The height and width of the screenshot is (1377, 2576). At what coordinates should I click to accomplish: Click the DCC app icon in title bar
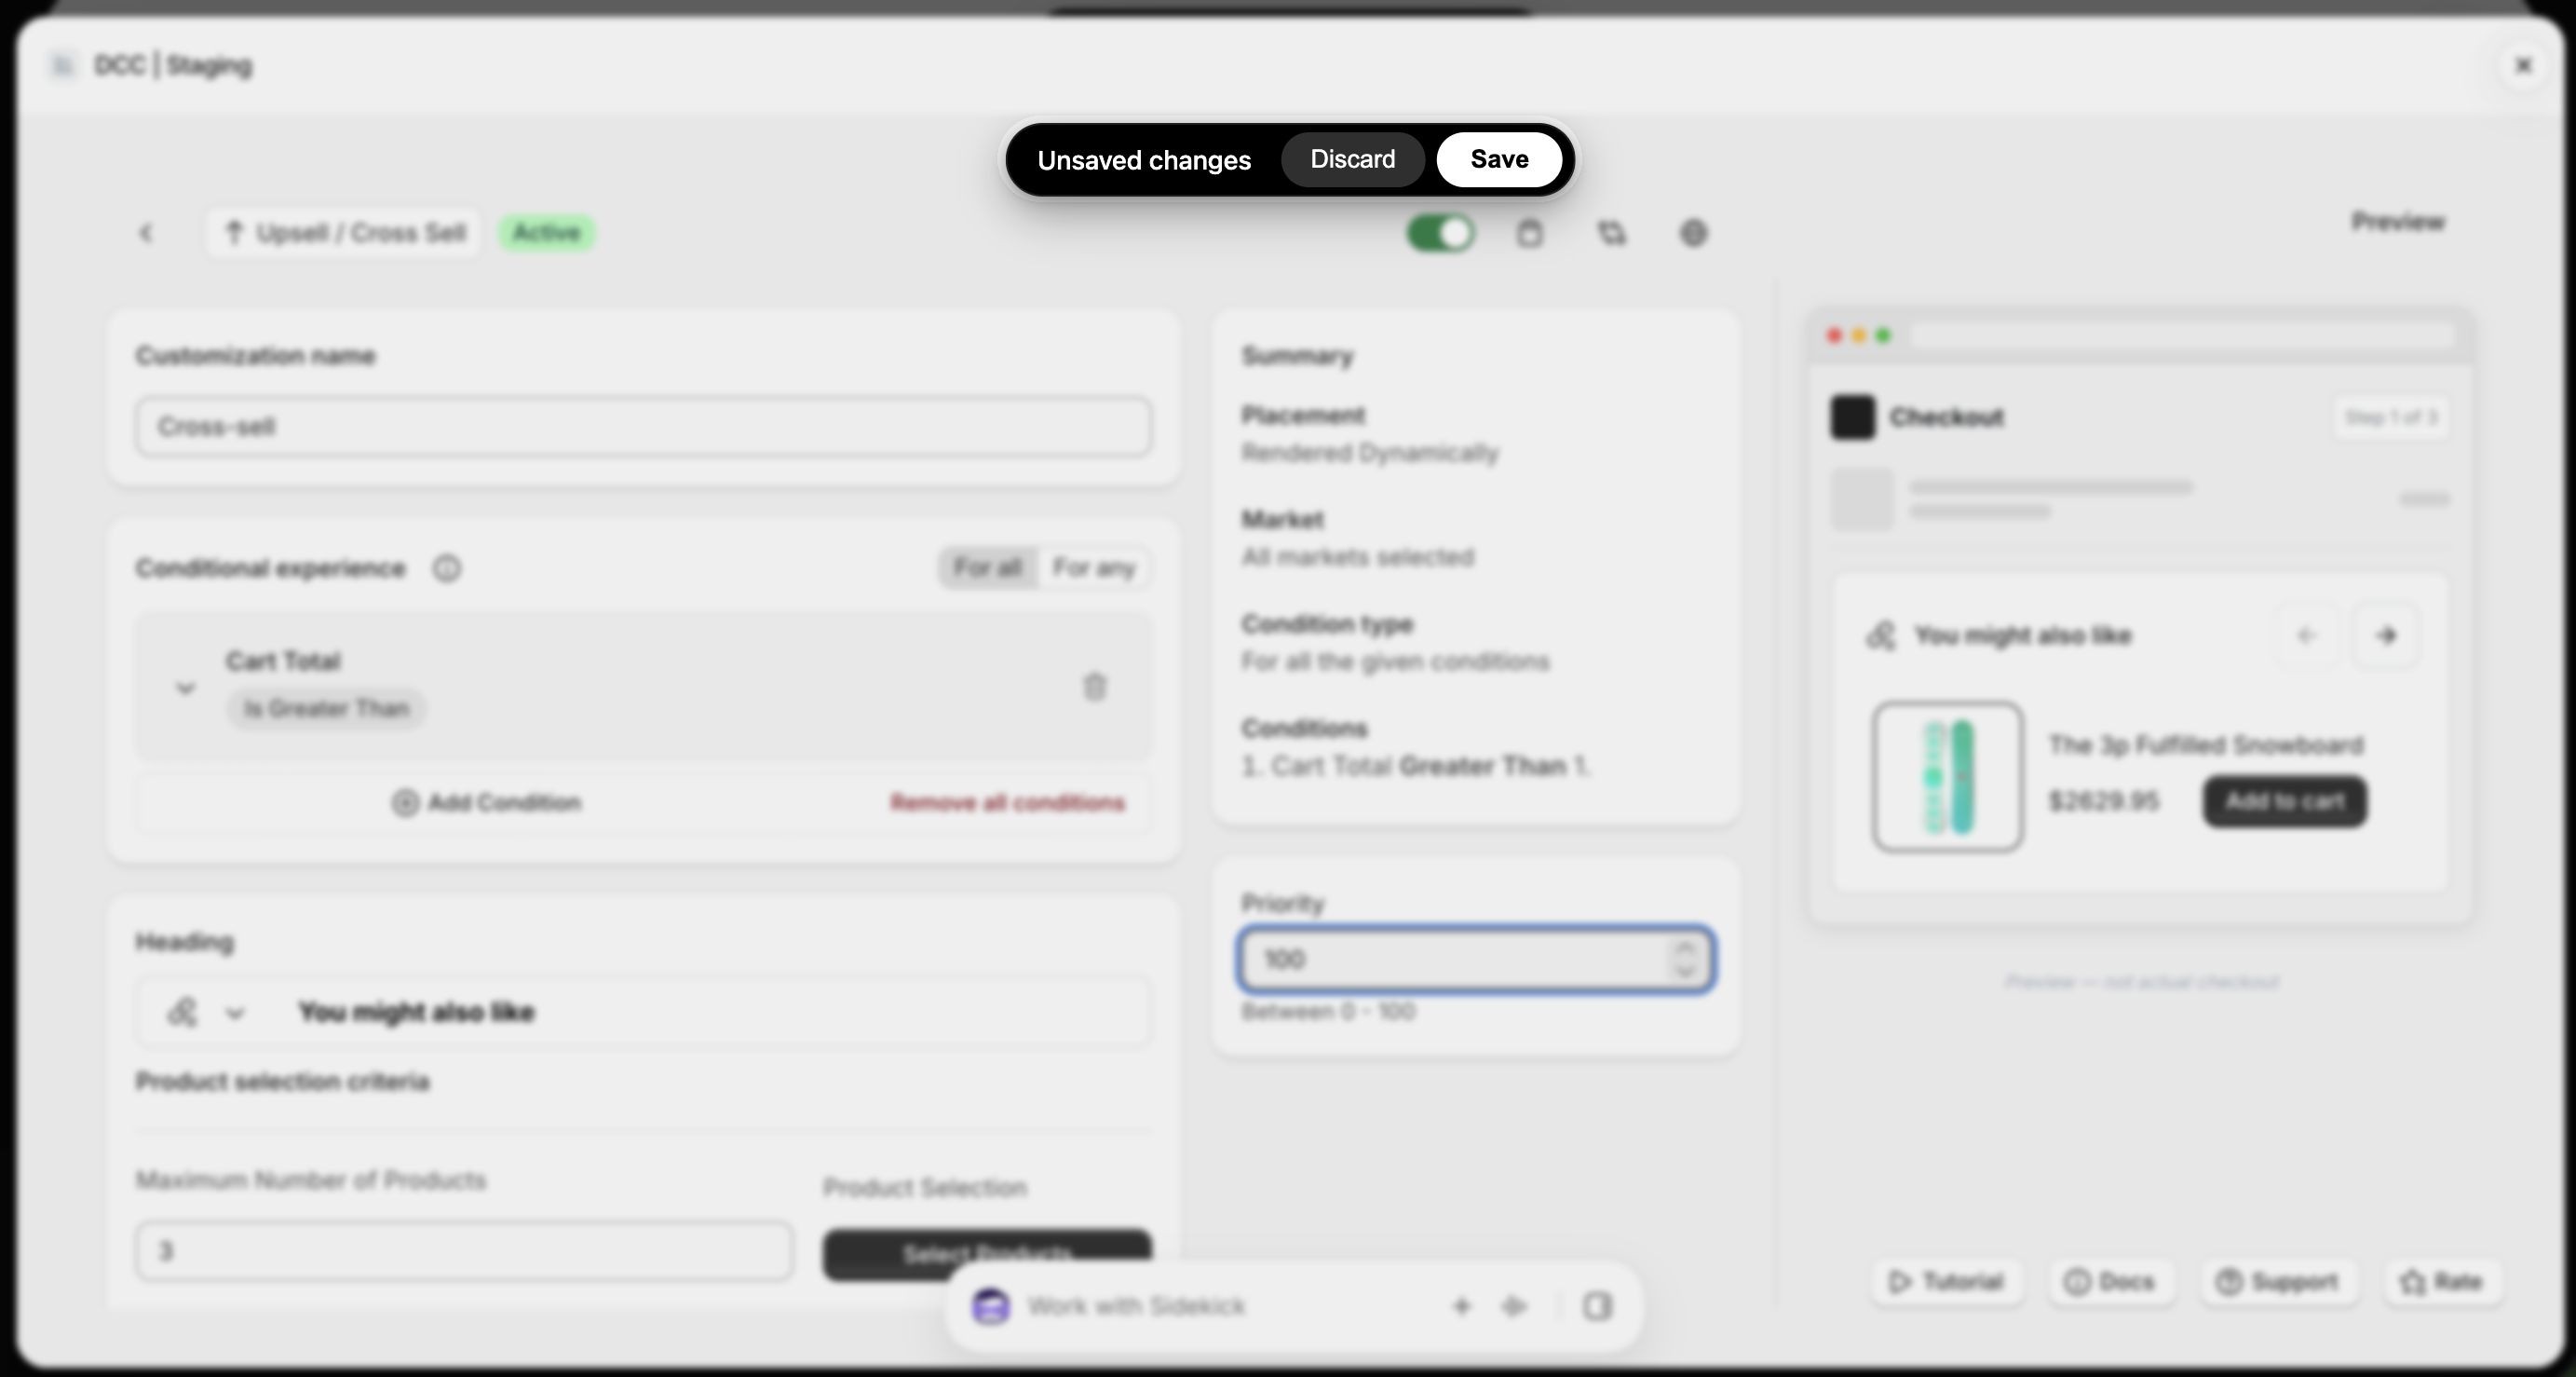pyautogui.click(x=62, y=66)
